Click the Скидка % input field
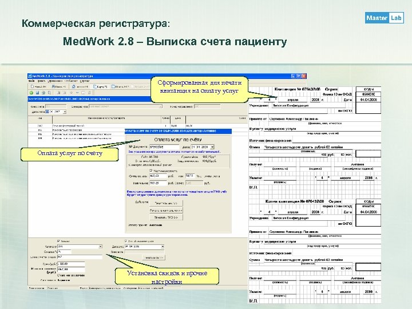The height and width of the screenshot is (309, 412). tap(64, 252)
